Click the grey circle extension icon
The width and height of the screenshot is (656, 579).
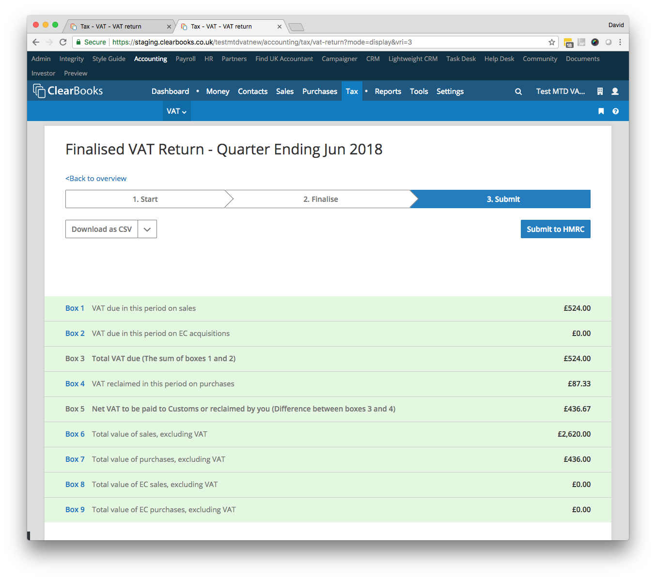click(608, 42)
